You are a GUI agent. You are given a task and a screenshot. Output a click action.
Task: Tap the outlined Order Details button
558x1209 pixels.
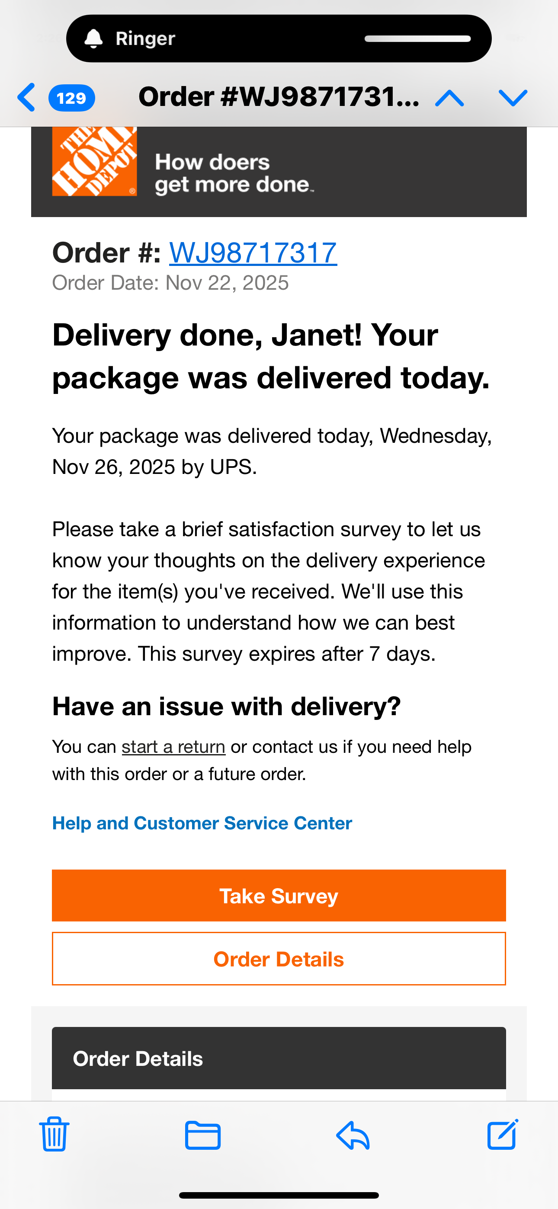click(279, 958)
